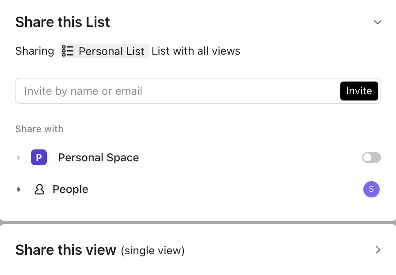Click the purple P avatar for Personal Space
396x275 pixels.
(39, 157)
